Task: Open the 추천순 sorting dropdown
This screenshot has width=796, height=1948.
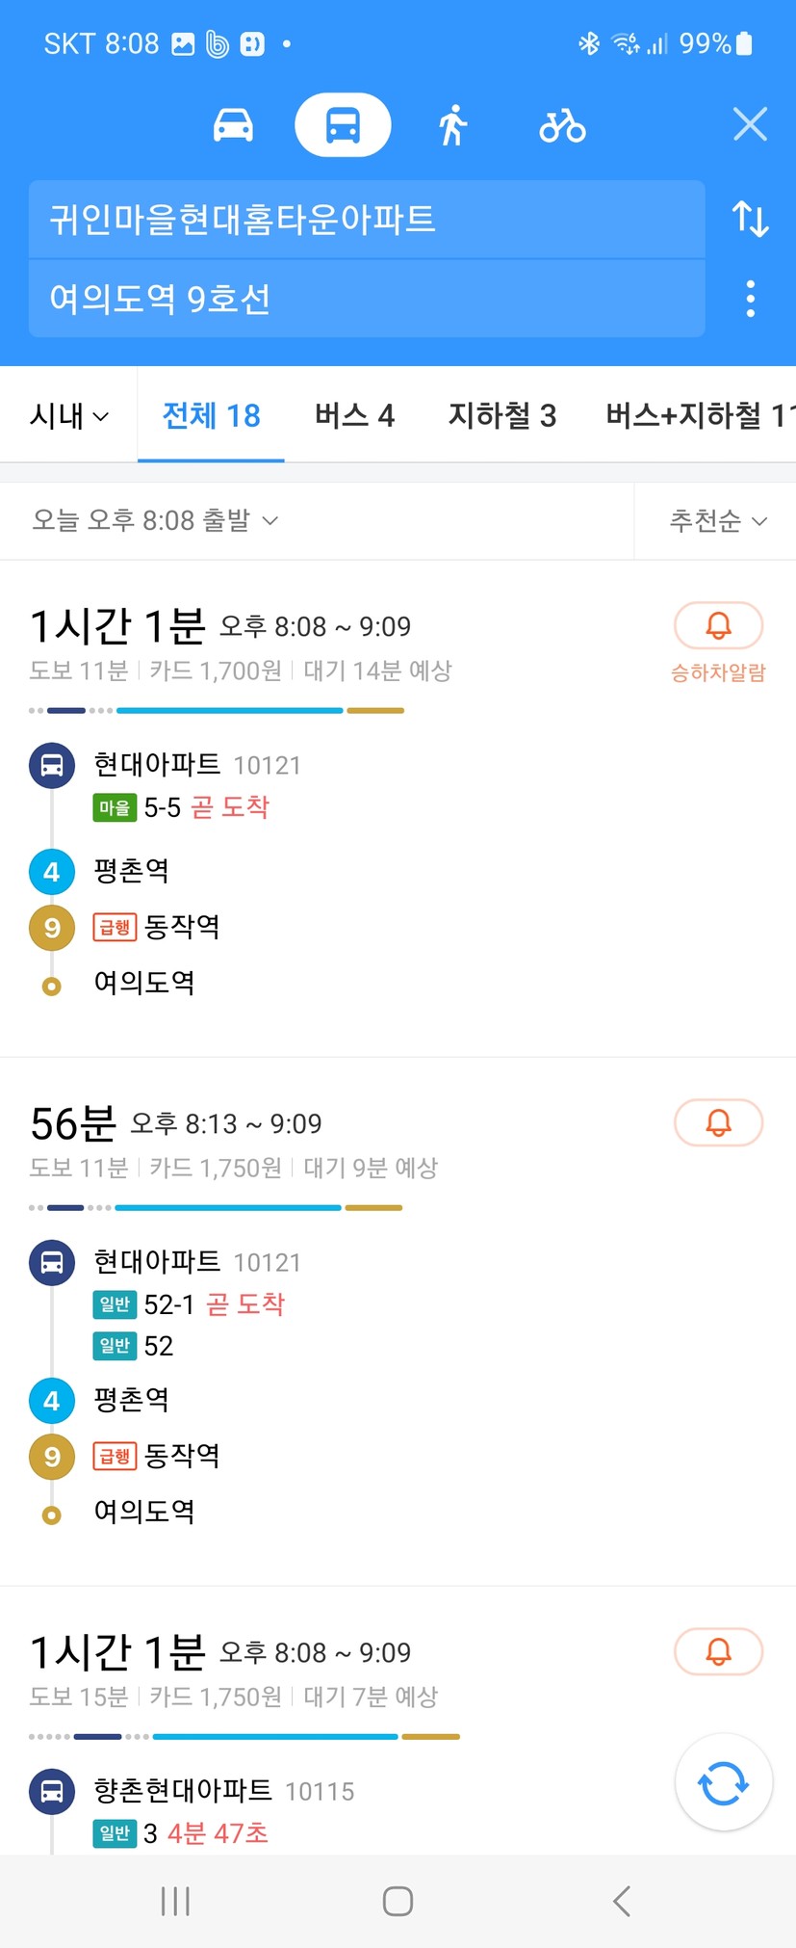Action: [x=718, y=520]
